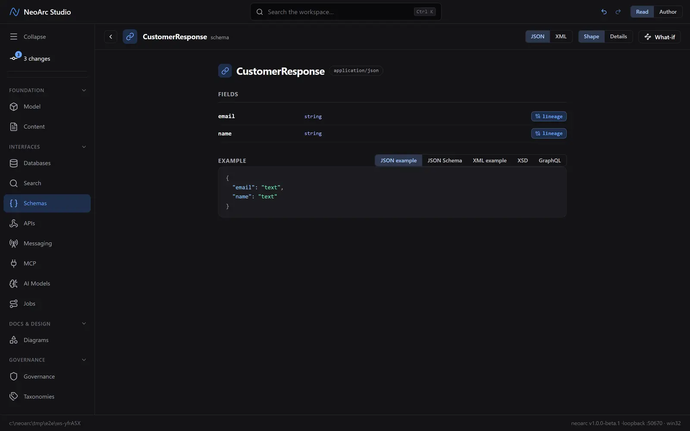The image size is (690, 431).
Task: Click the undo arrow icon
Action: (x=604, y=12)
